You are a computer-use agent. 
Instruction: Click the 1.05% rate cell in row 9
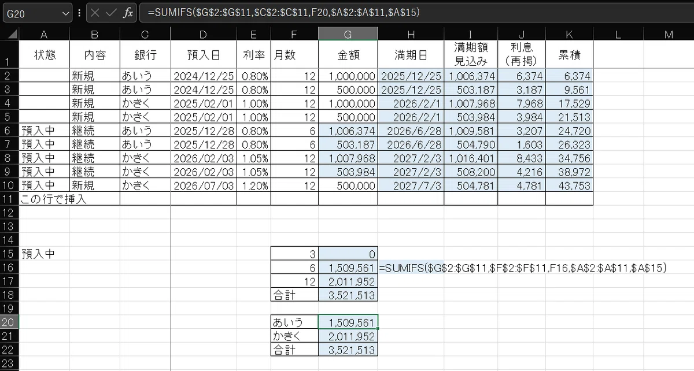click(x=253, y=172)
